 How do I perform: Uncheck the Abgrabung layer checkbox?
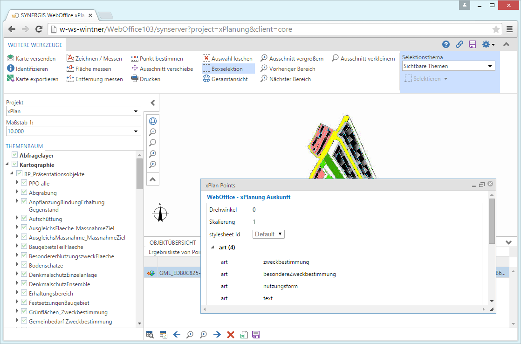point(24,193)
